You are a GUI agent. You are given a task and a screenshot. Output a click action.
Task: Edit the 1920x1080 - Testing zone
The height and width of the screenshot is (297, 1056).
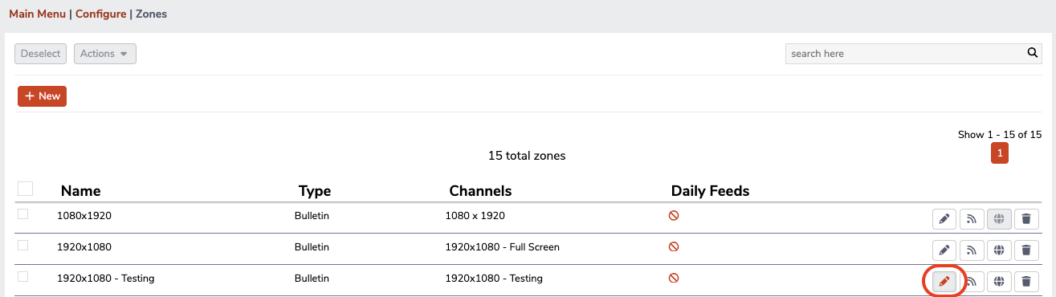(944, 281)
